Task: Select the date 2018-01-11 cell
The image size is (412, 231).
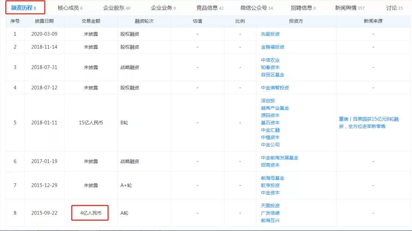Action: tap(44, 123)
